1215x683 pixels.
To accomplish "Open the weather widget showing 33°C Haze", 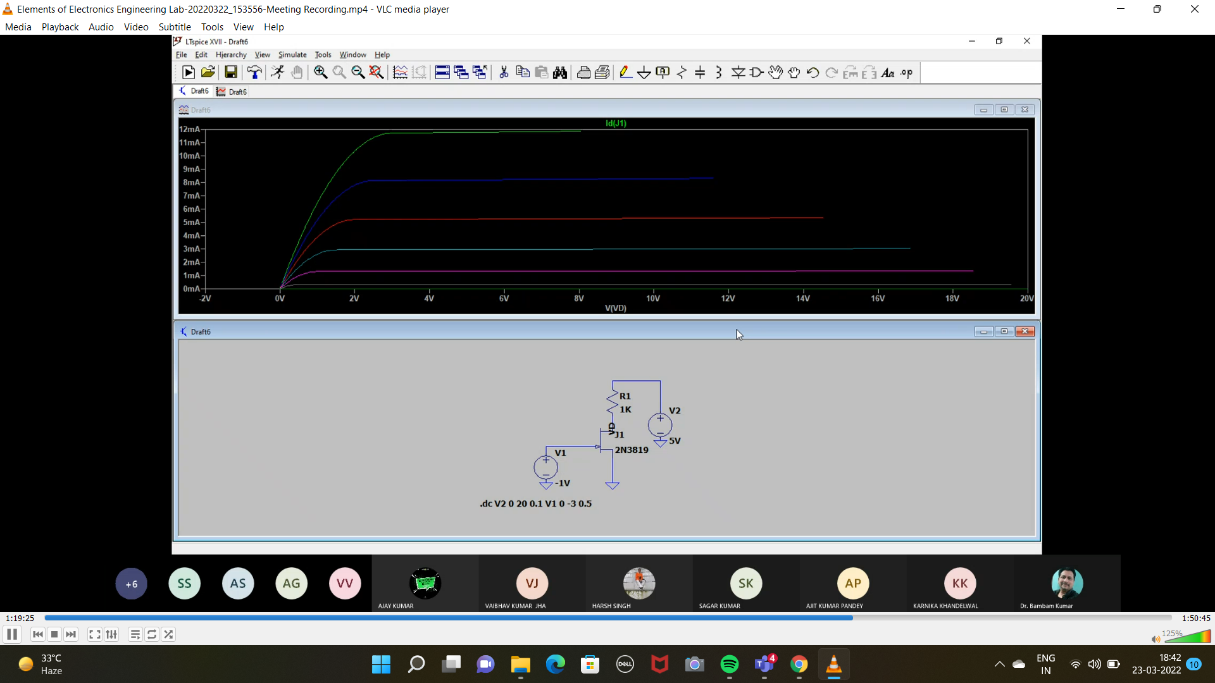I will coord(41,665).
